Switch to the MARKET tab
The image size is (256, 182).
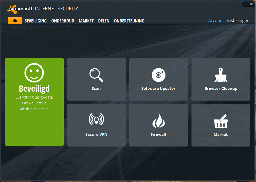[x=86, y=21]
